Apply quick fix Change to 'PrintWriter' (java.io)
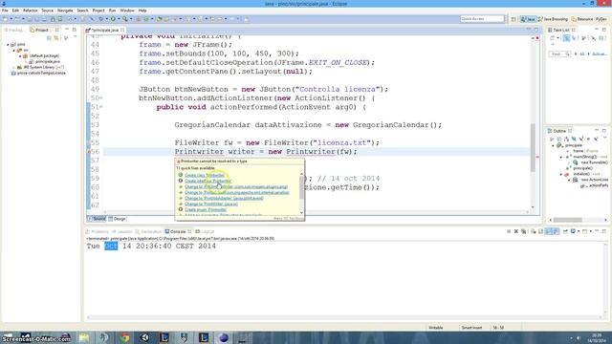The height and width of the screenshot is (344, 612). [210, 204]
